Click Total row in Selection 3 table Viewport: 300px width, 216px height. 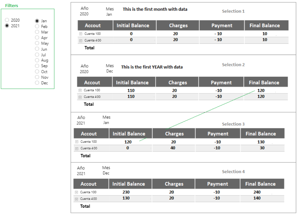85,156
